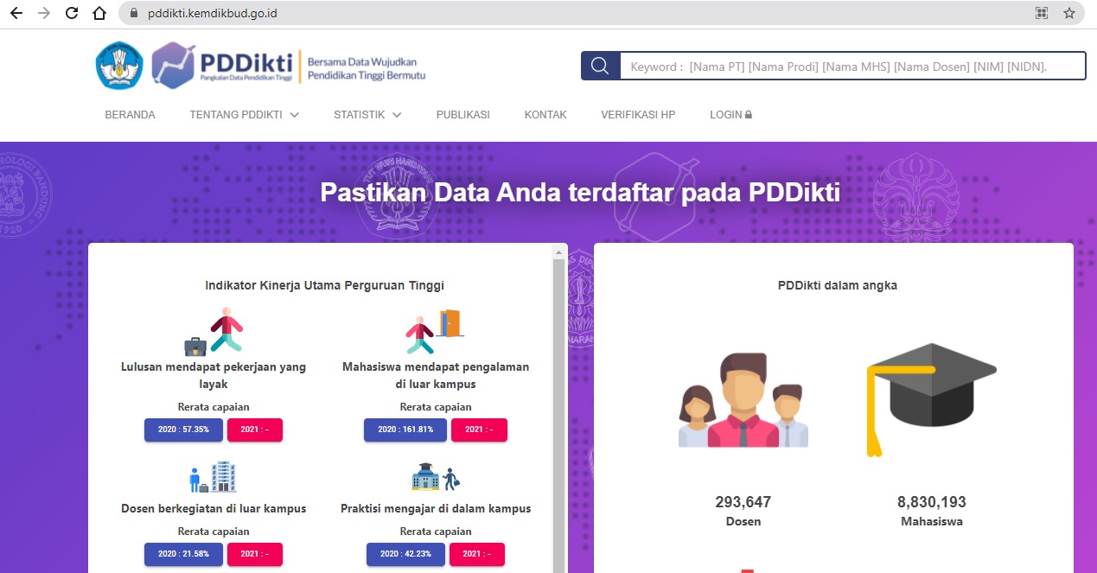Click the Dosen people group illustration
Image resolution: width=1097 pixels, height=573 pixels.
(743, 399)
